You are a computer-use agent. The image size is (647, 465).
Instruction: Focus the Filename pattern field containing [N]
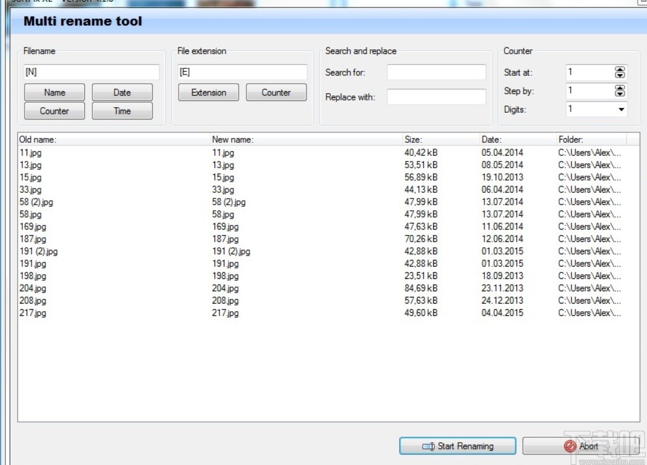(92, 72)
